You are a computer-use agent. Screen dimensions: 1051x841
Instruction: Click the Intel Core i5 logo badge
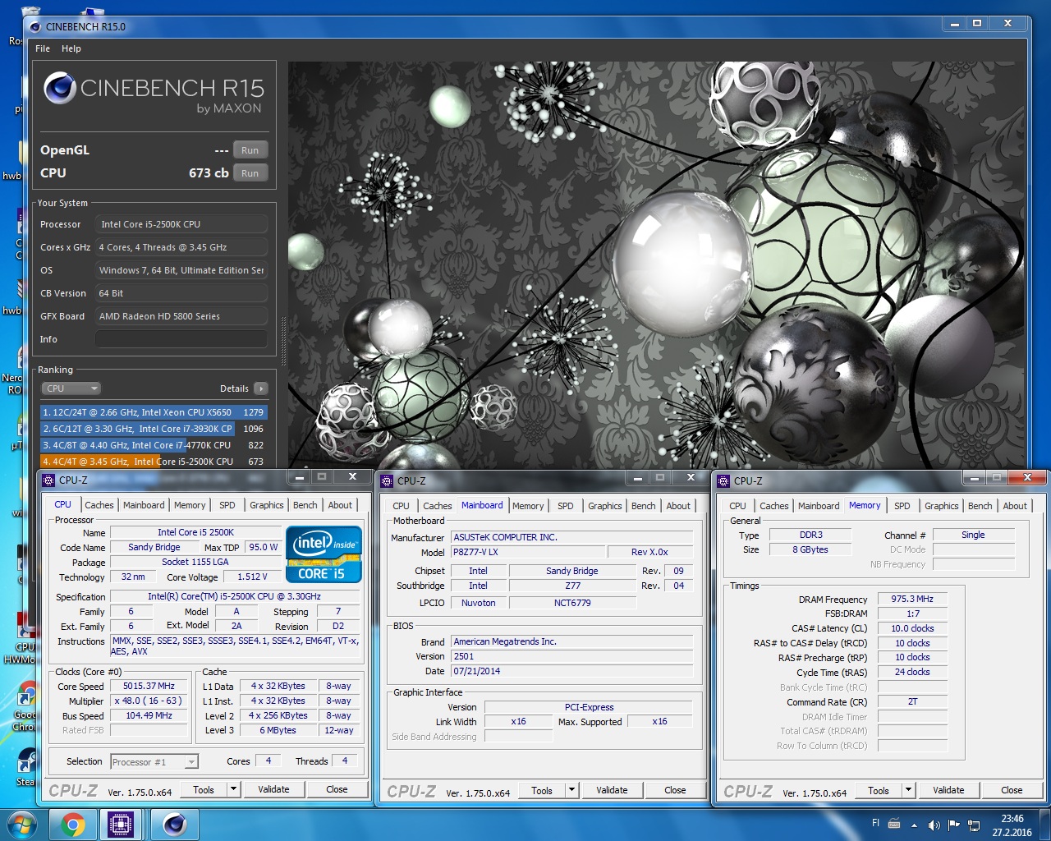pos(324,554)
